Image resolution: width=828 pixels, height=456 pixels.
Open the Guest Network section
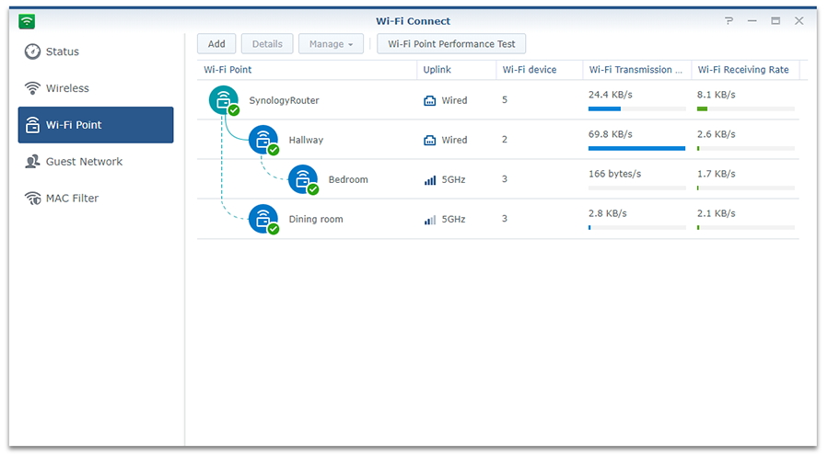pyautogui.click(x=84, y=162)
